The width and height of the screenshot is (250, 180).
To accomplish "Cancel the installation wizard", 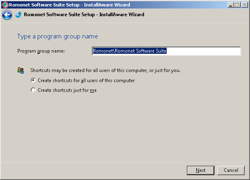I will (231, 170).
